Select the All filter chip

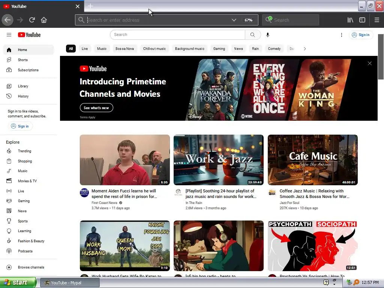pos(71,49)
